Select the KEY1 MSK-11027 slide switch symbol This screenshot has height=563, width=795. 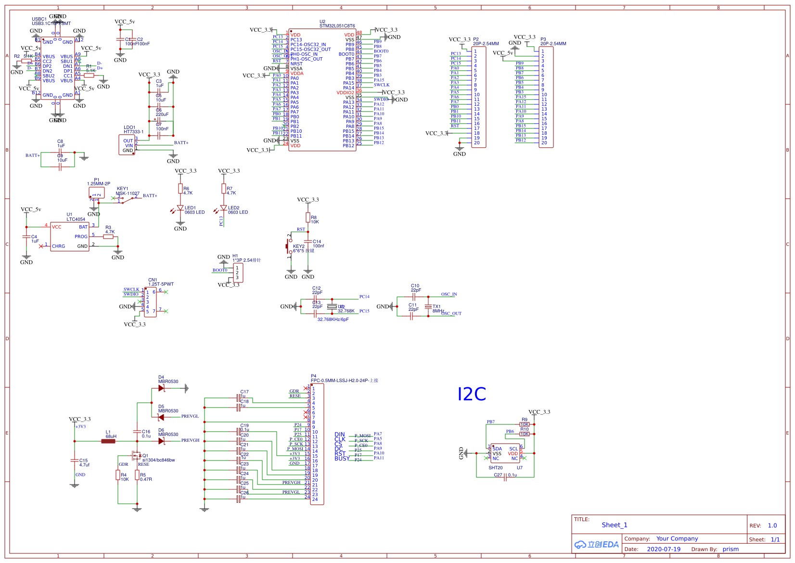pyautogui.click(x=128, y=199)
